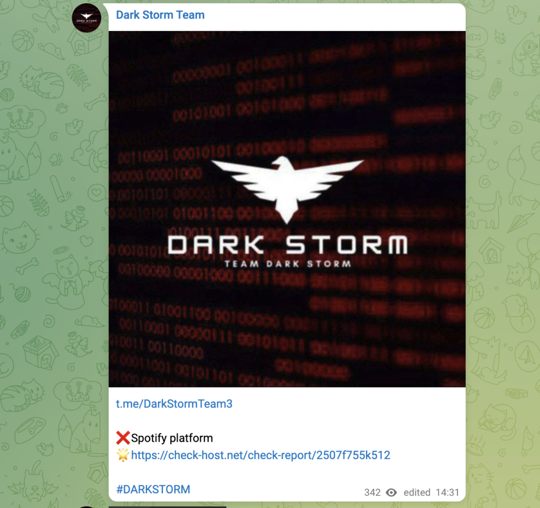The height and width of the screenshot is (508, 540).
Task: Click the Dark Storm Team sender name
Action: pos(160,15)
